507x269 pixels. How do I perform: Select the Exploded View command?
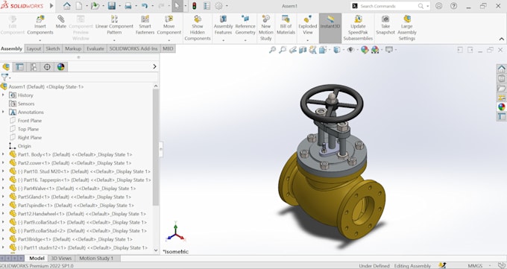[x=307, y=25]
